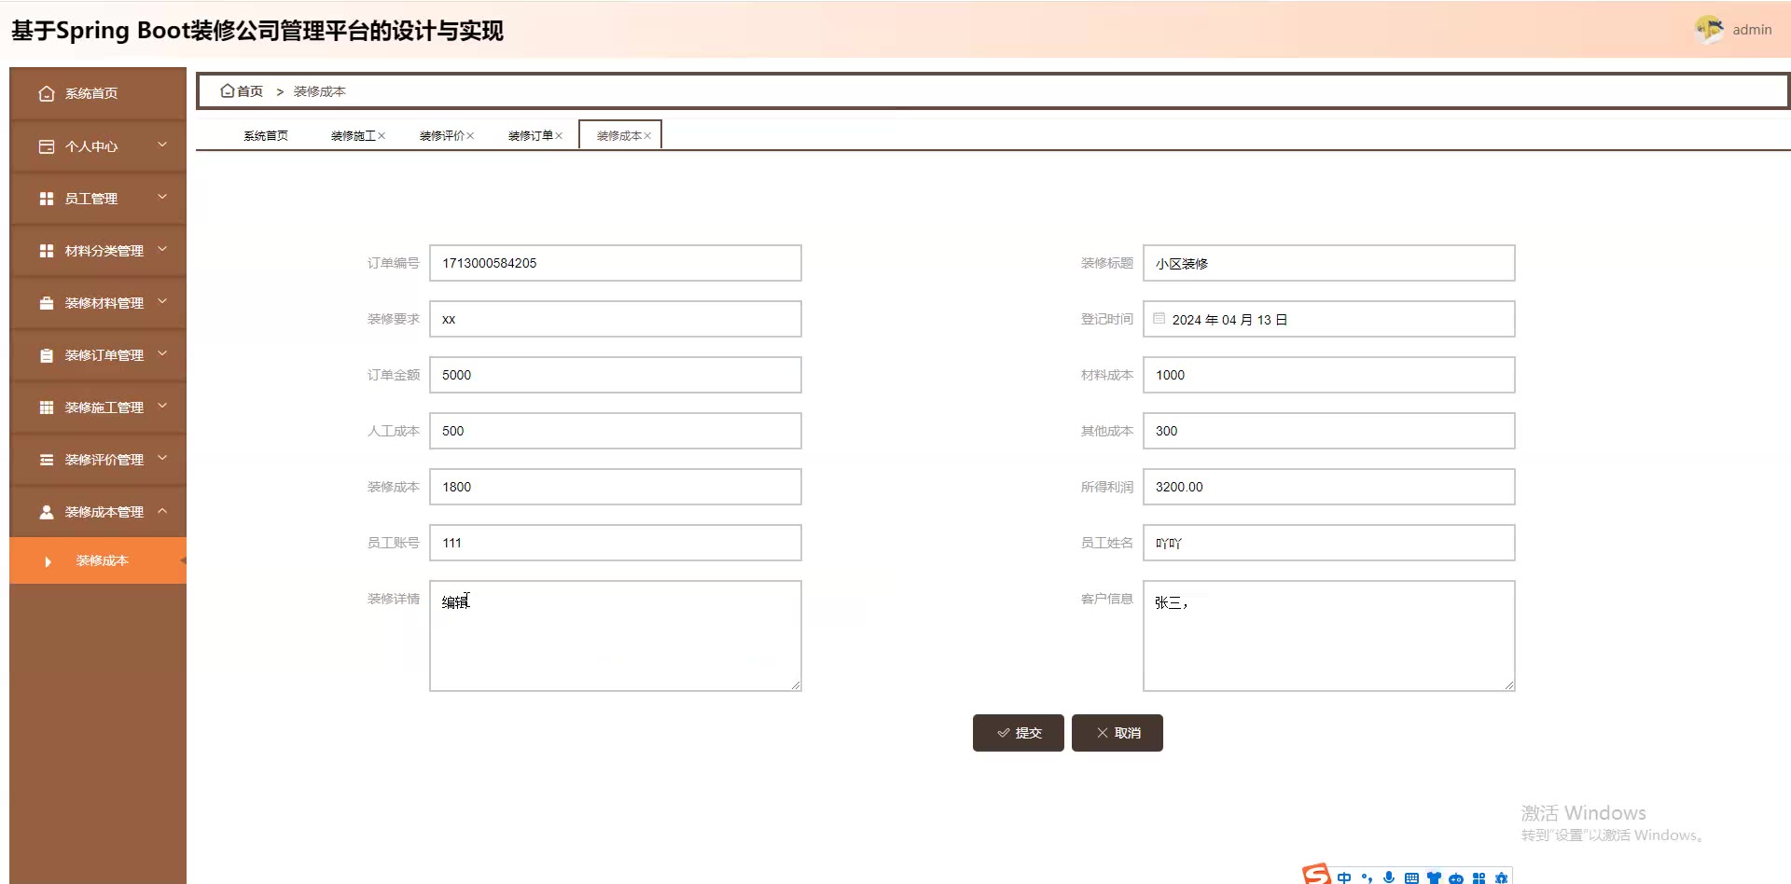The image size is (1791, 884).
Task: Switch to the 装修订单 tab
Action: coord(530,136)
